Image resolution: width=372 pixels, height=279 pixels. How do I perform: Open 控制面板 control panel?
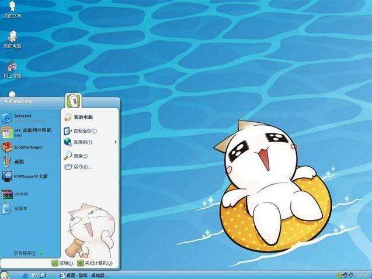85,131
